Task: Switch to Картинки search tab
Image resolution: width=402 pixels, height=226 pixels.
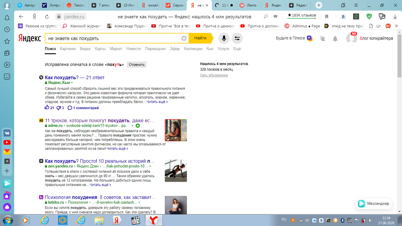Action: (x=68, y=49)
